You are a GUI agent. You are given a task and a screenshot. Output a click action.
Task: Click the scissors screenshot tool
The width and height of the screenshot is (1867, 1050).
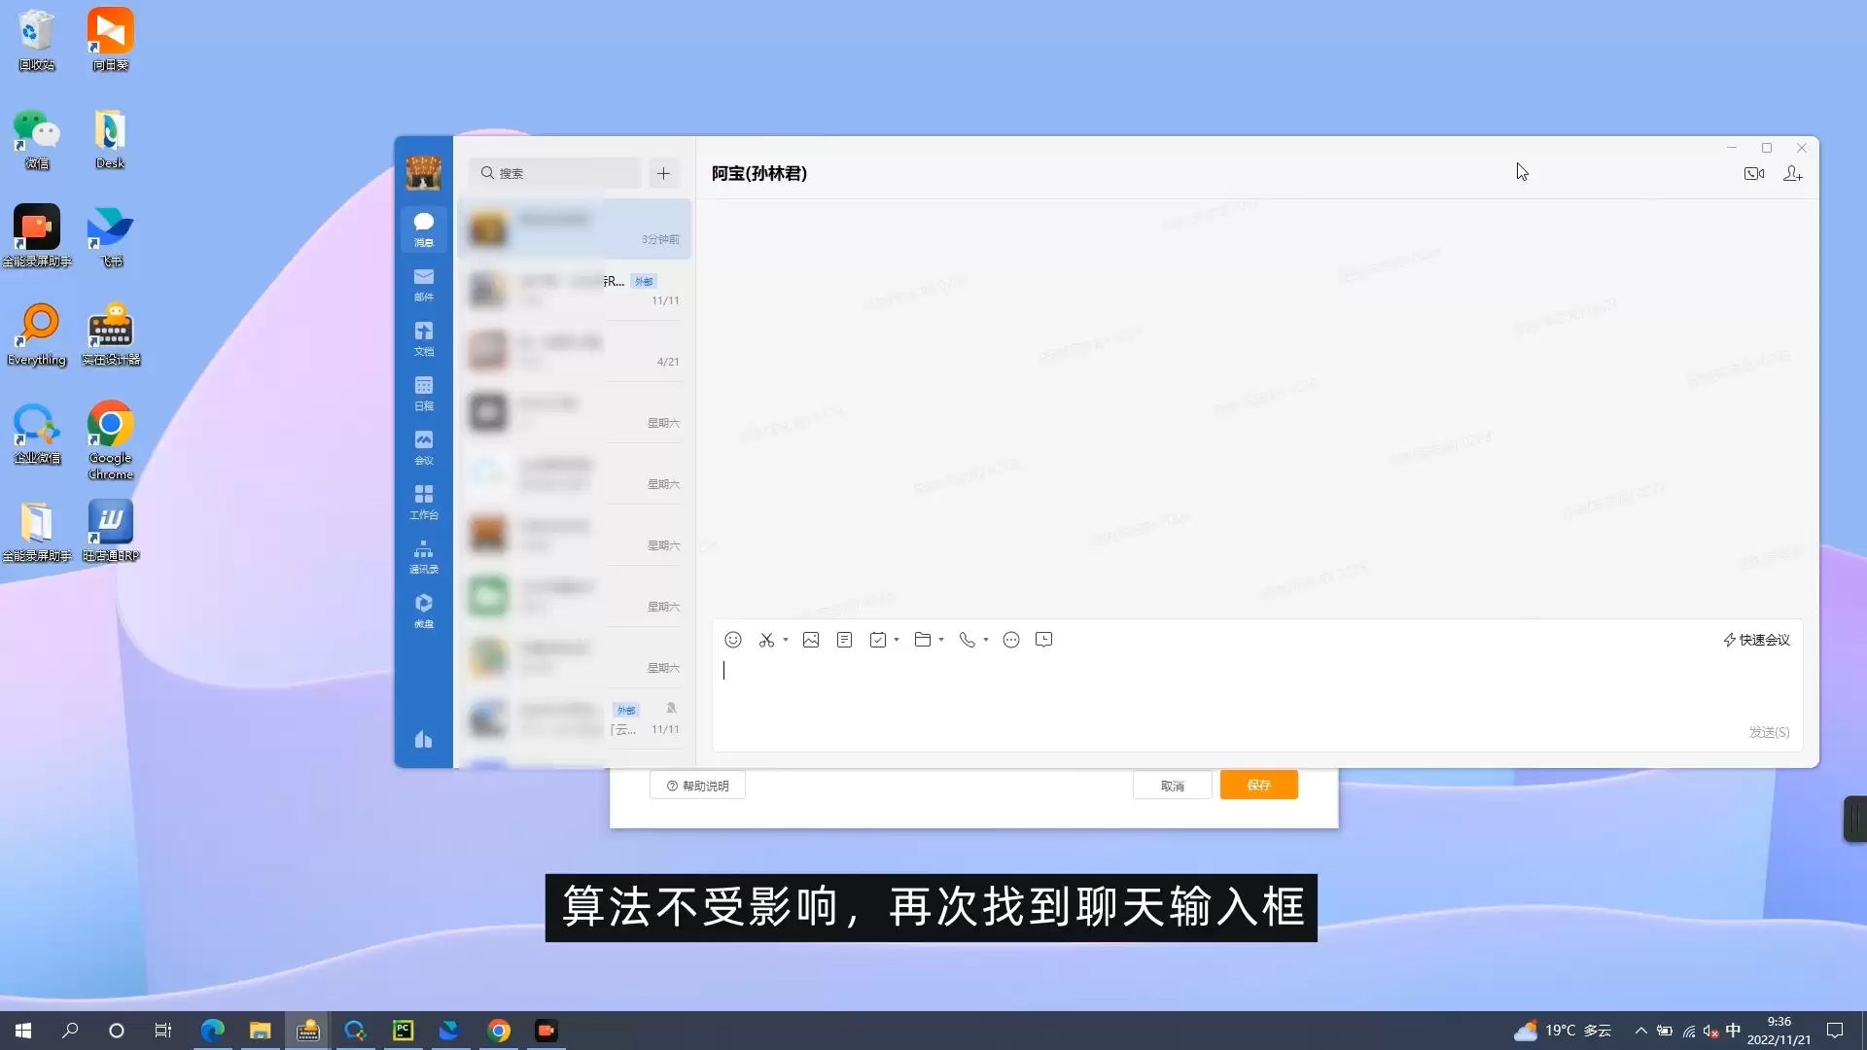766,640
